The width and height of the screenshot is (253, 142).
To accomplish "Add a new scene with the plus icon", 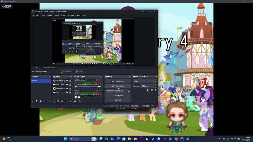I will coord(33,101).
